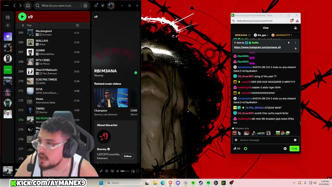Open the pinned message three-dot options
The height and width of the screenshot is (187, 332).
click(295, 43)
